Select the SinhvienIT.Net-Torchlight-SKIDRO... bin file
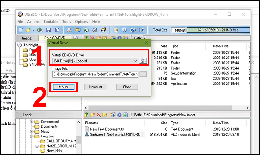Image resolution: width=260 pixels, height=155 pixels. (117, 134)
